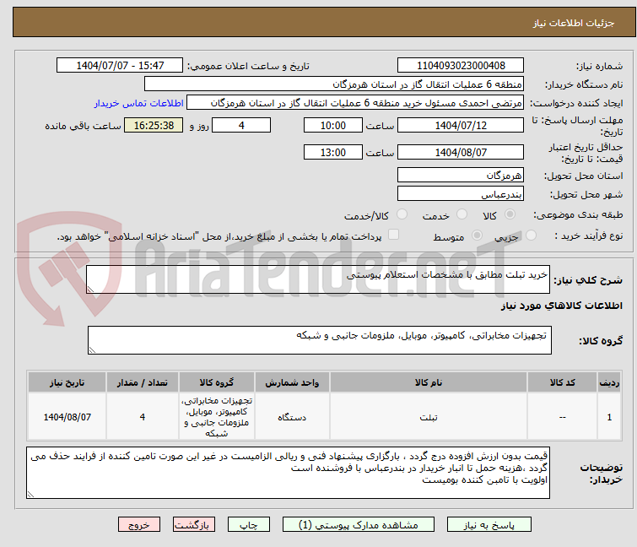The image size is (637, 547).
Task: Click the need number field 1104093023000408
Action: click(x=461, y=66)
